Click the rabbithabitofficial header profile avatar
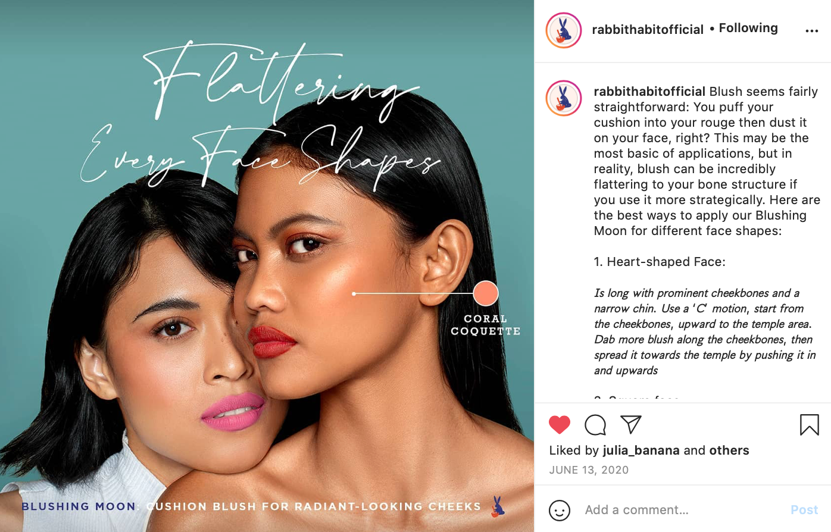 pos(564,30)
